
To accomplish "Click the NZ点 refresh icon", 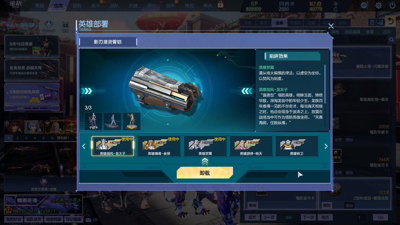I will click(x=336, y=9).
